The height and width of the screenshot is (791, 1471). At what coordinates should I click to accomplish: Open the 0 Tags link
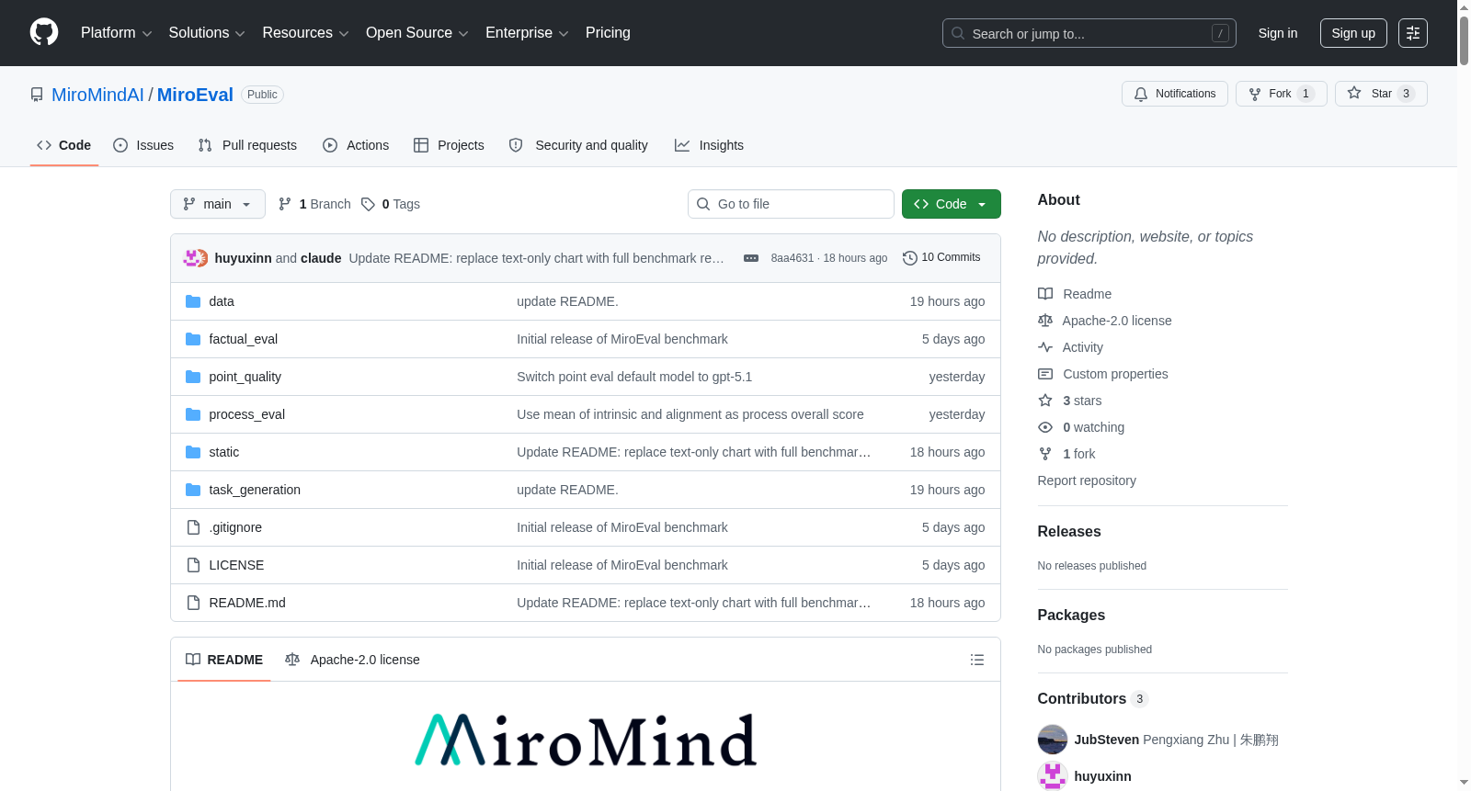tap(391, 204)
